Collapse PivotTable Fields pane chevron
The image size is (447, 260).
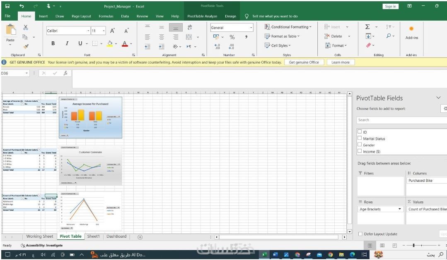pyautogui.click(x=438, y=98)
